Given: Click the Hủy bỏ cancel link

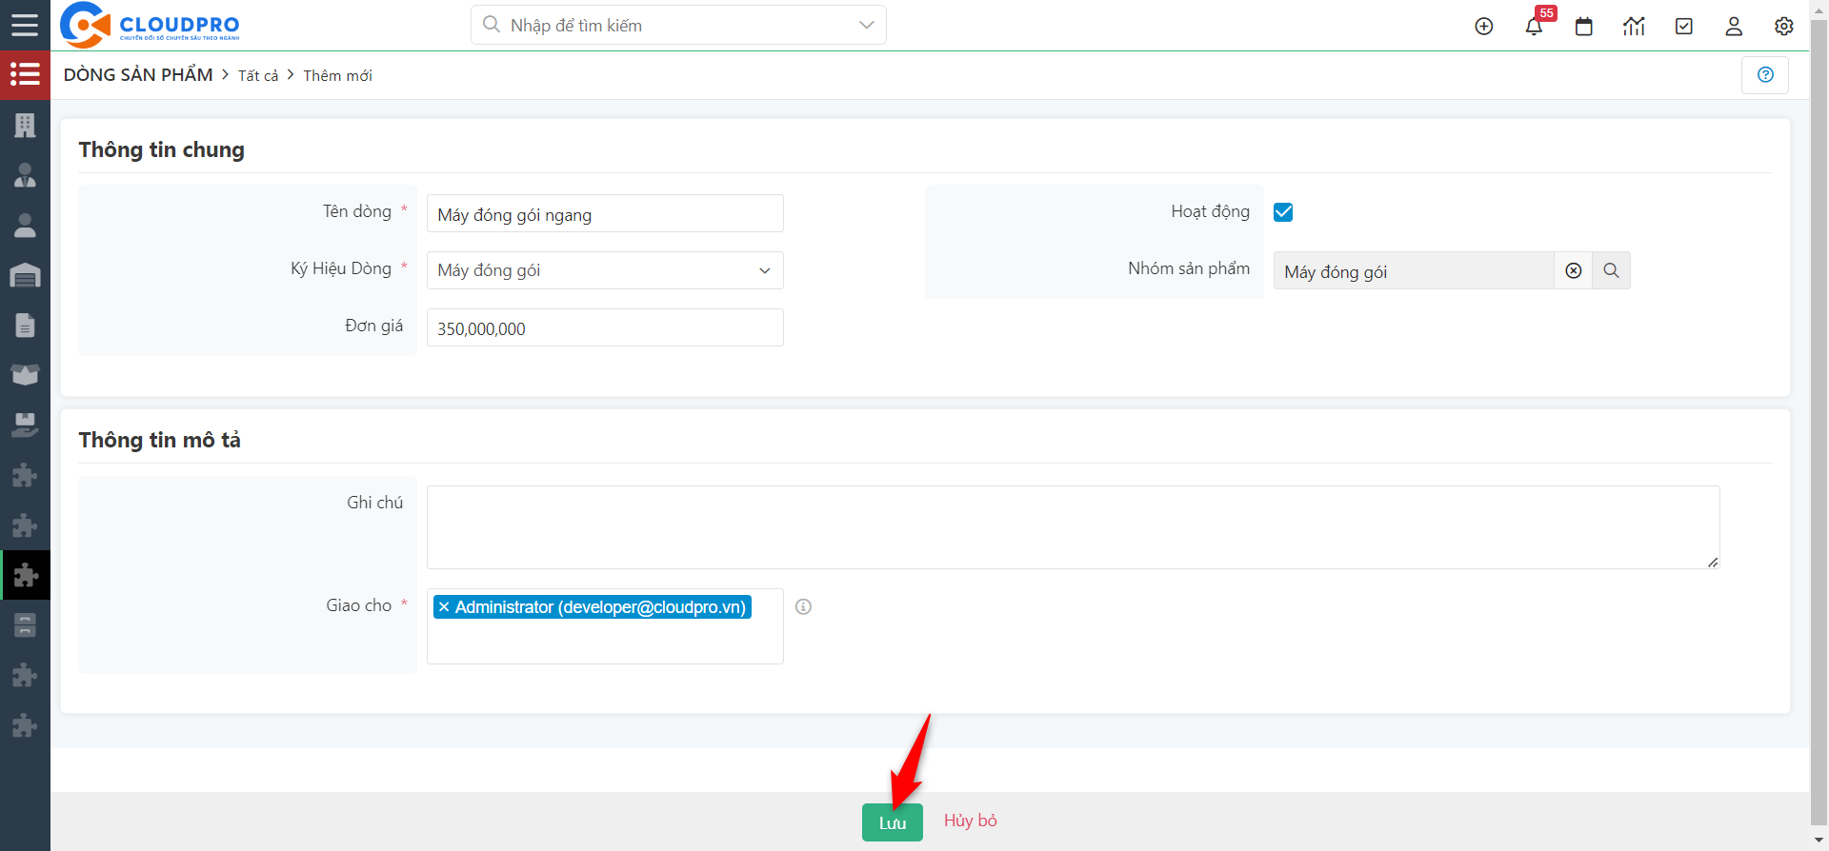Looking at the screenshot, I should click(x=971, y=821).
